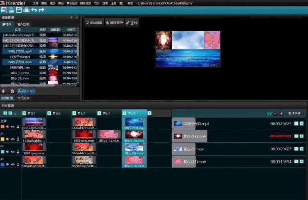Lock the 左 layer
308x200 pixels.
[18, 139]
